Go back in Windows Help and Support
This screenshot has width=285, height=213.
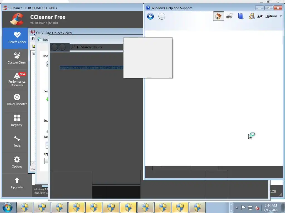click(x=150, y=16)
